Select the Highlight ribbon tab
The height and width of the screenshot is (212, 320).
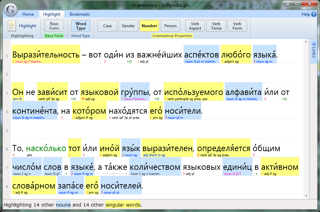coord(52,14)
